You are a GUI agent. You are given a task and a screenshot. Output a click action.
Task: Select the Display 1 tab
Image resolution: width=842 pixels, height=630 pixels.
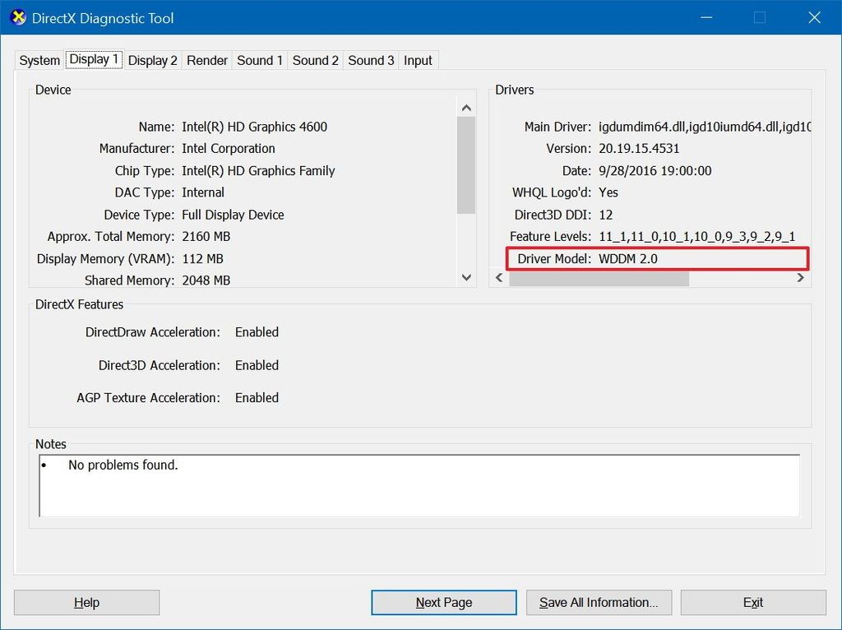pyautogui.click(x=94, y=59)
